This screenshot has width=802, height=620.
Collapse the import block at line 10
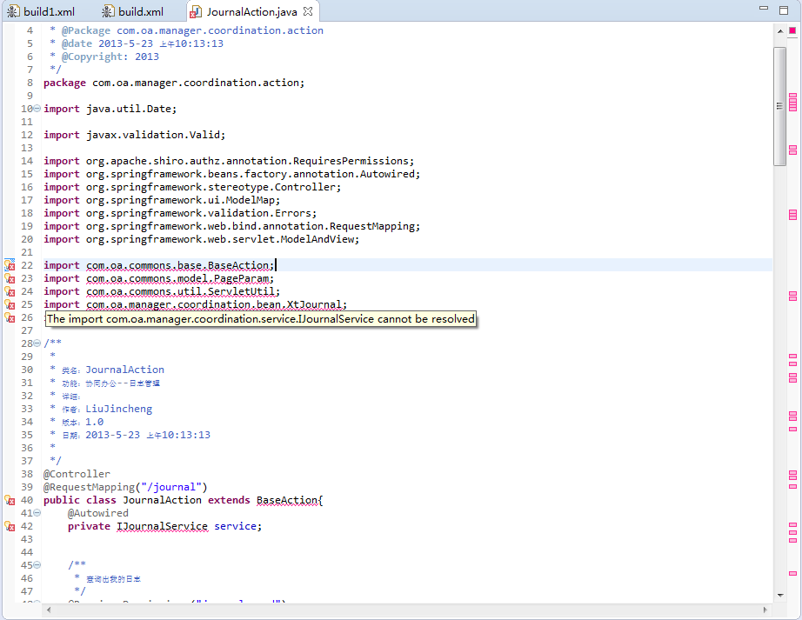(x=37, y=109)
